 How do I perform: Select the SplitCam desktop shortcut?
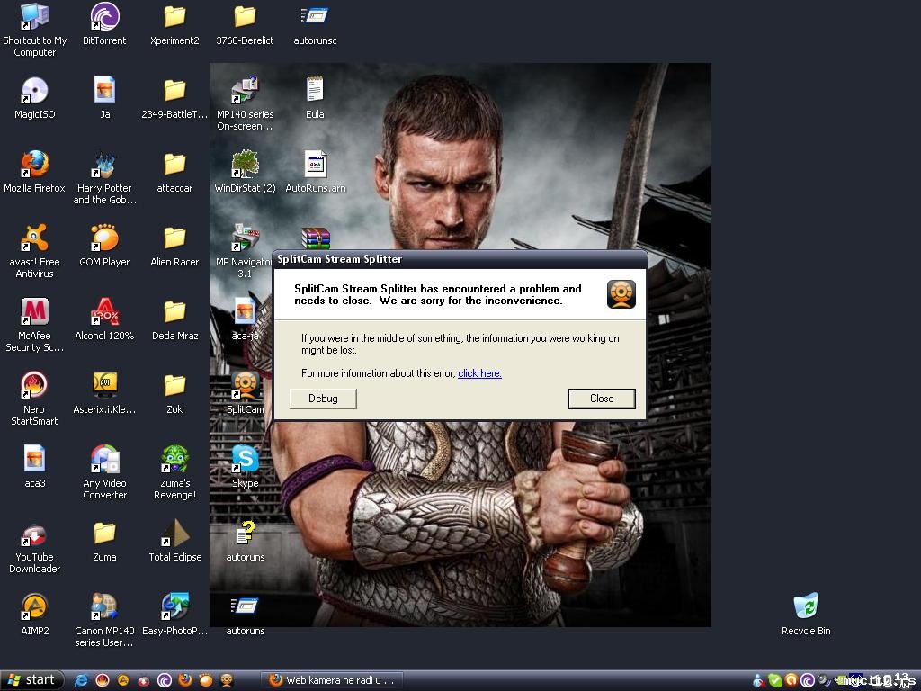(x=245, y=392)
